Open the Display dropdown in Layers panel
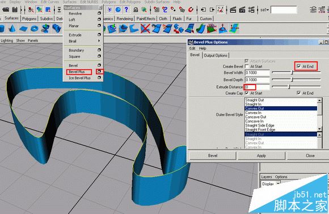The image size is (329, 214). tap(271, 184)
